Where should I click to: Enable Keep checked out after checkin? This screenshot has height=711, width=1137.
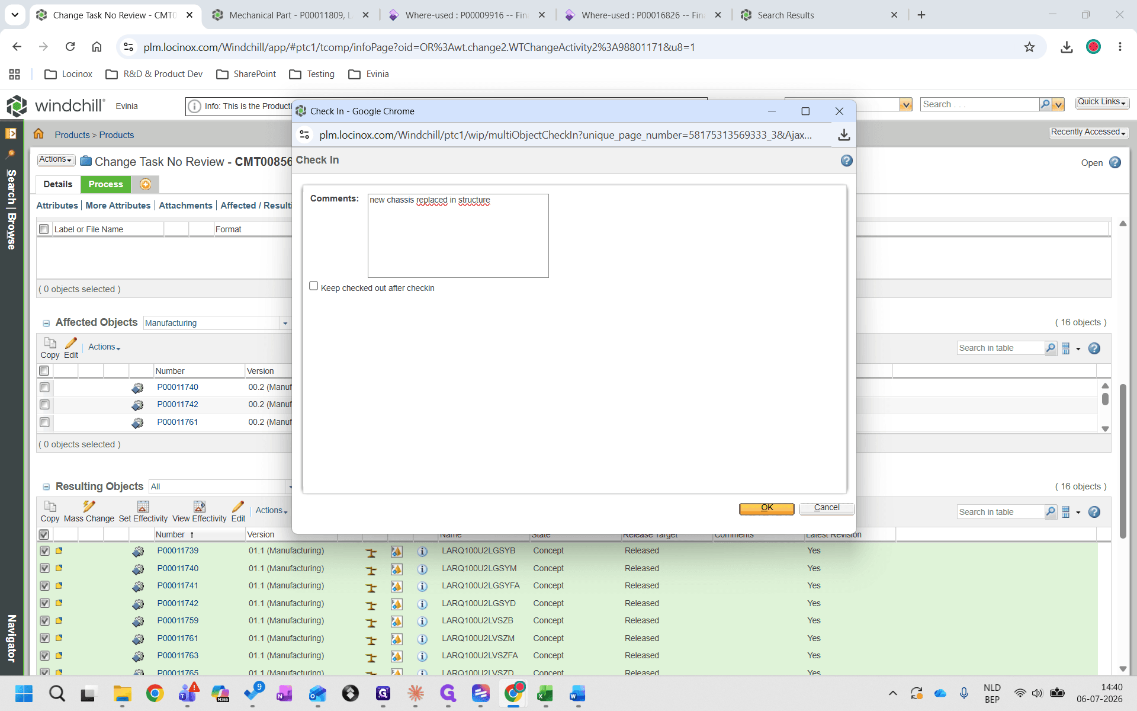coord(313,286)
